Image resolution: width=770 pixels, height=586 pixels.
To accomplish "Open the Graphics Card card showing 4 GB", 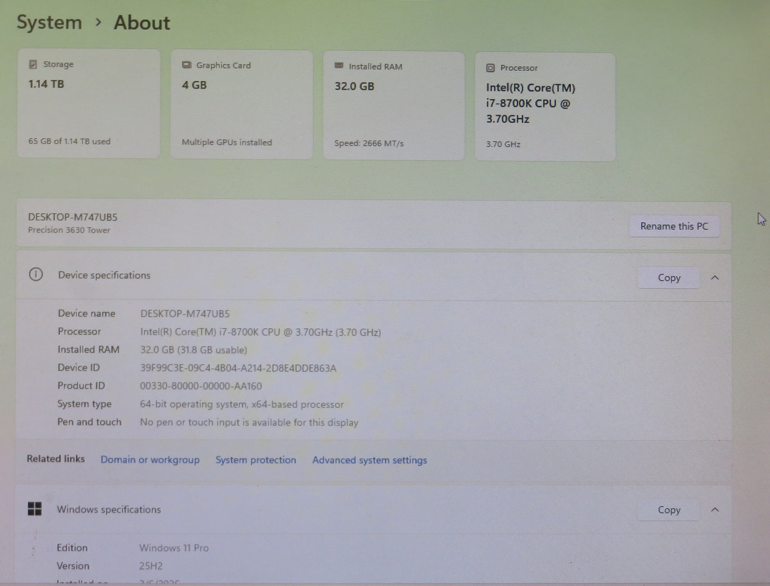I will coord(241,104).
